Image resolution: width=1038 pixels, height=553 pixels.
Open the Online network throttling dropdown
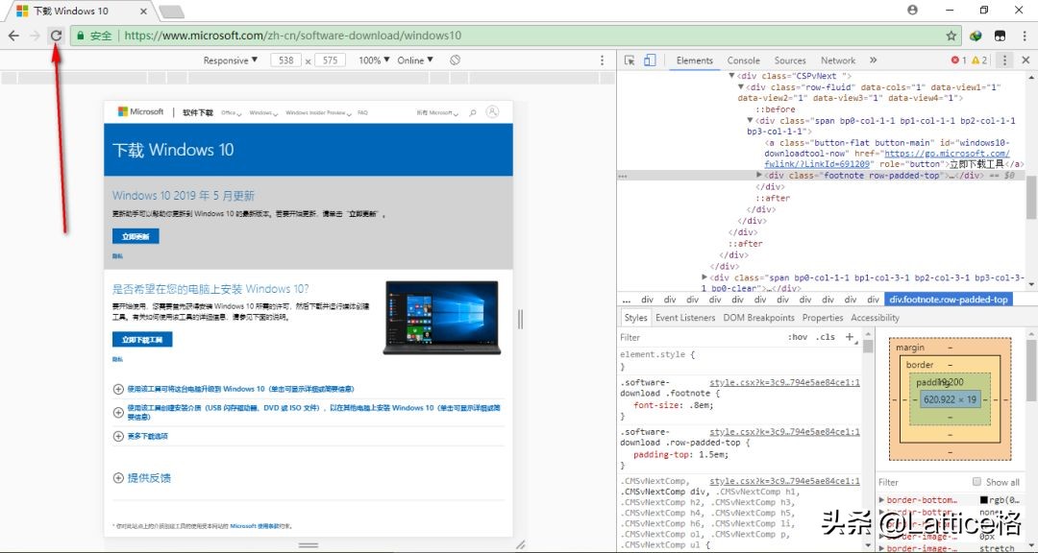(x=415, y=60)
